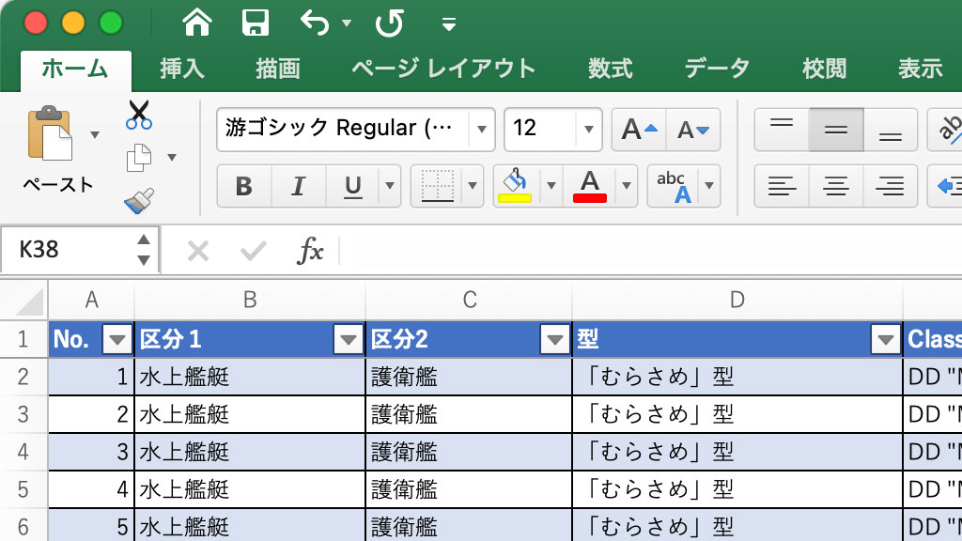Toggle center horizontal alignment

click(835, 186)
